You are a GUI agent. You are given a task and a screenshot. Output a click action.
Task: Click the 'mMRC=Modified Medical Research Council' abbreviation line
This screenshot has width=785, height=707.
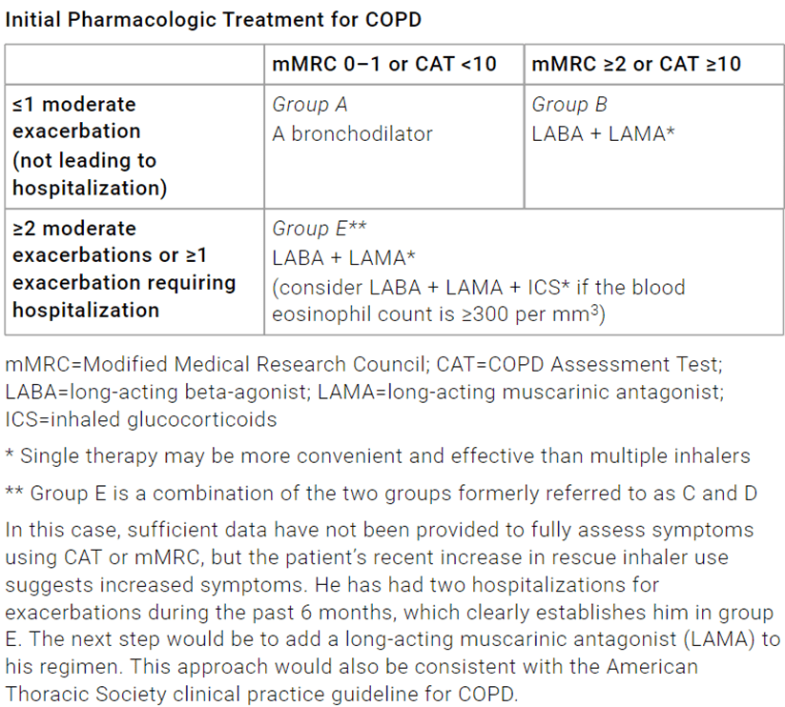217,365
